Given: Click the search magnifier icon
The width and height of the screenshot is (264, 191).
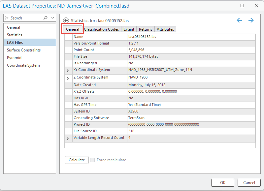Looking at the screenshot, I should click(x=45, y=17).
